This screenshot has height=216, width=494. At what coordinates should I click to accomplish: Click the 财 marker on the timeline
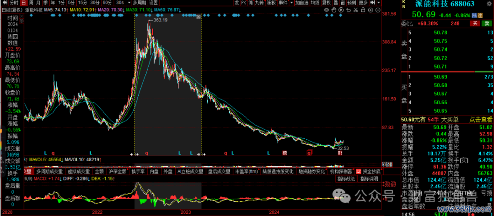point(340,153)
